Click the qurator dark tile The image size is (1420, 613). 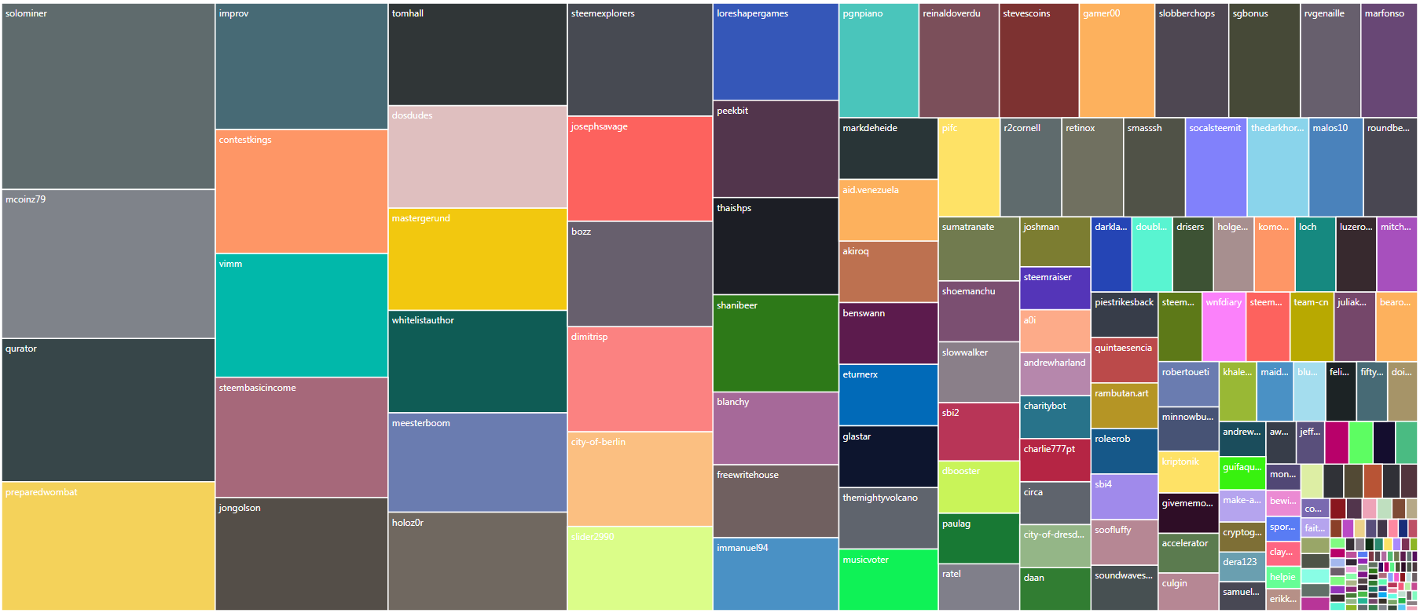point(108,410)
